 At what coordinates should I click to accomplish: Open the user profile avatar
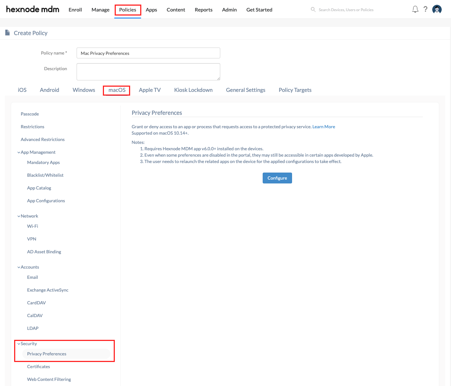437,9
